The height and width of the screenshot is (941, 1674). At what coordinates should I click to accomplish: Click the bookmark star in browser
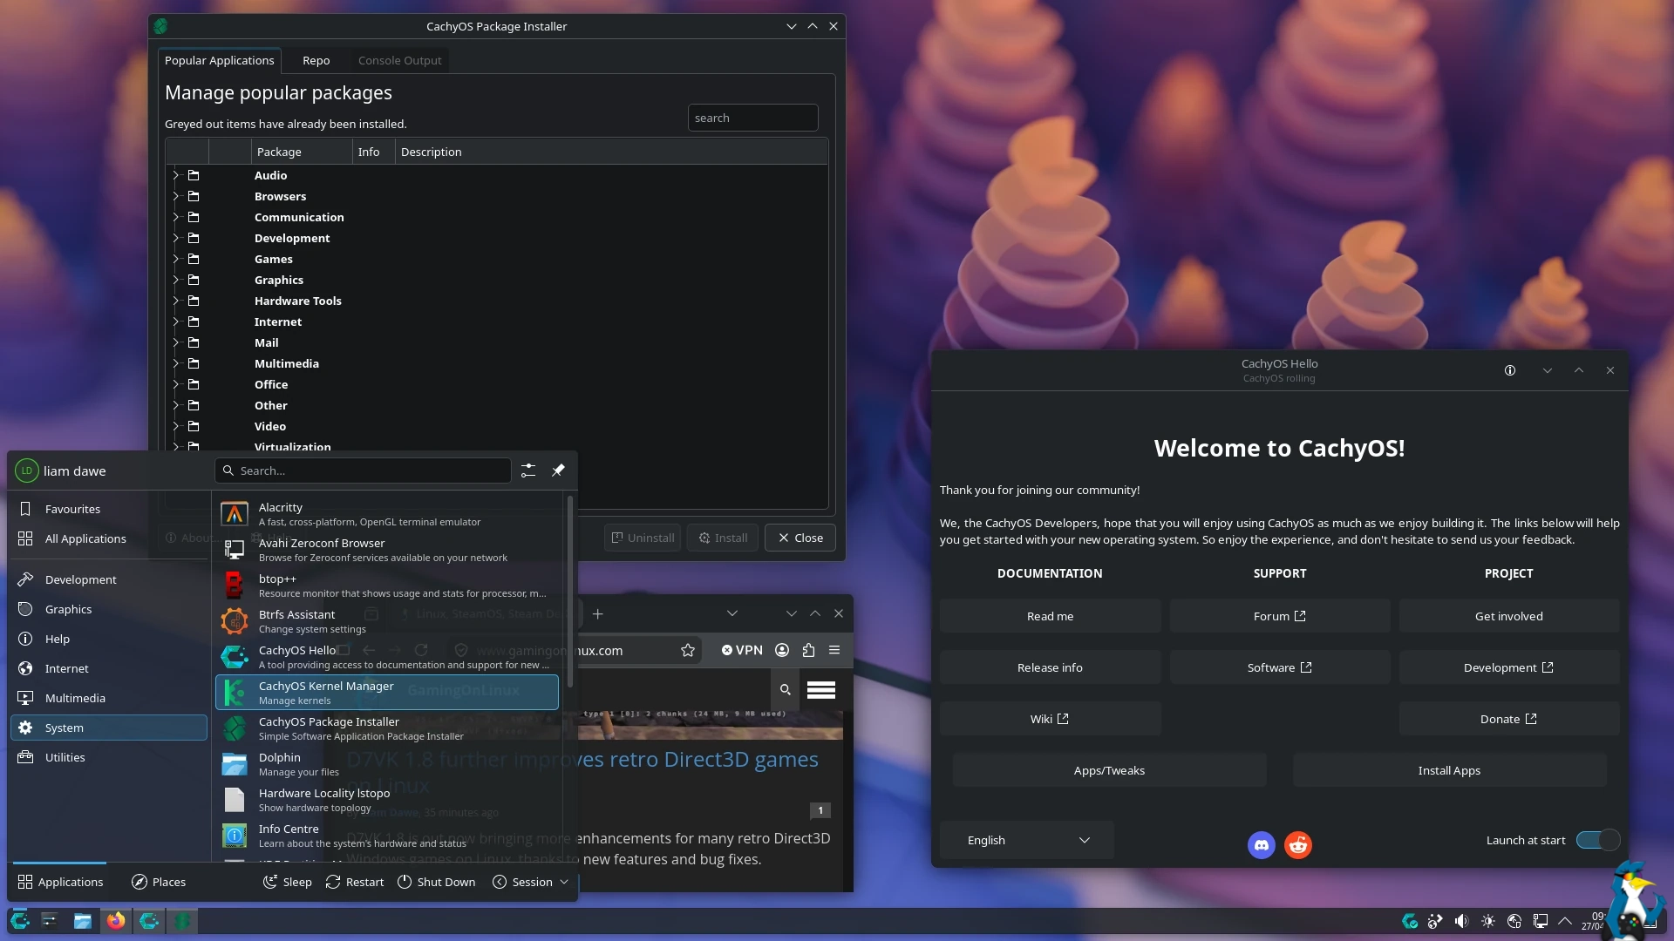click(688, 650)
